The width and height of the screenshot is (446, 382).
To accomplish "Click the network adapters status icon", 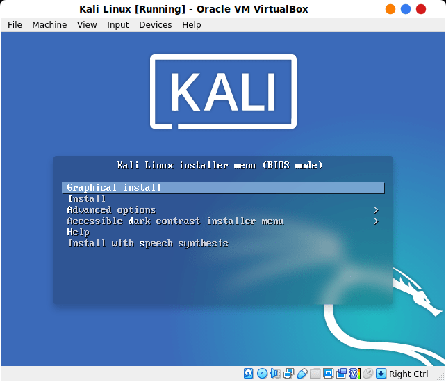I will pyautogui.click(x=289, y=373).
